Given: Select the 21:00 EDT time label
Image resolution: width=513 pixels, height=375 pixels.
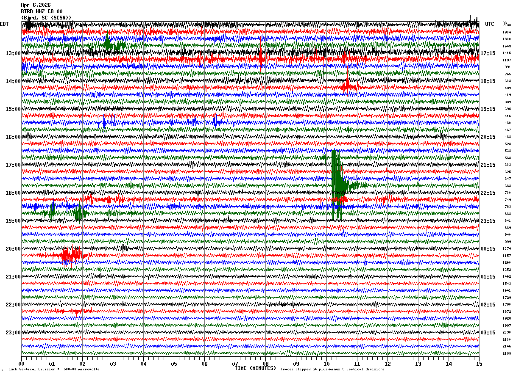Looking at the screenshot, I should 13,277.
